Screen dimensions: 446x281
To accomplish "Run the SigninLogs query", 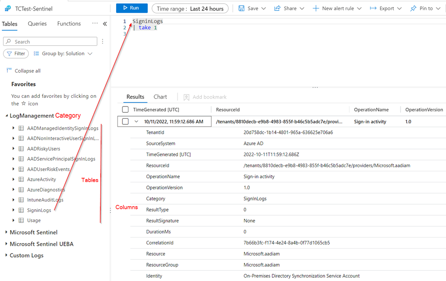I will coord(132,8).
